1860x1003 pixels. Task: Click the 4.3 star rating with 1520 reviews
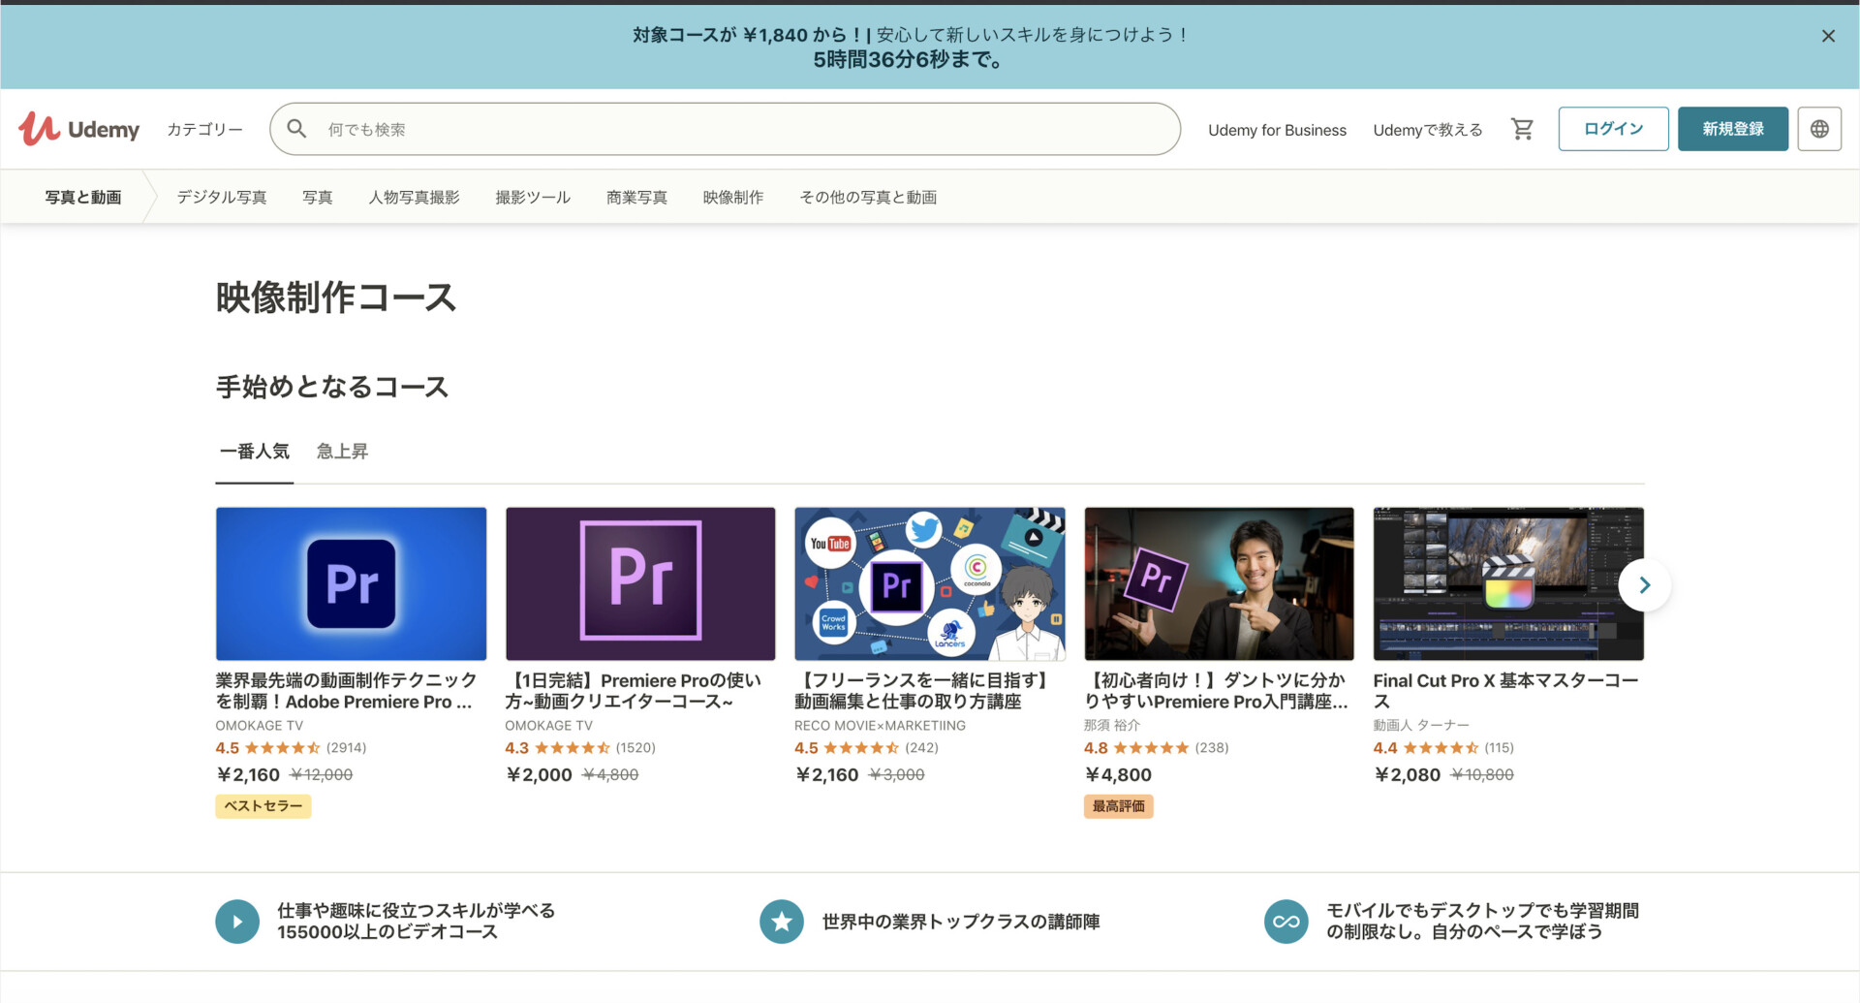tap(580, 748)
